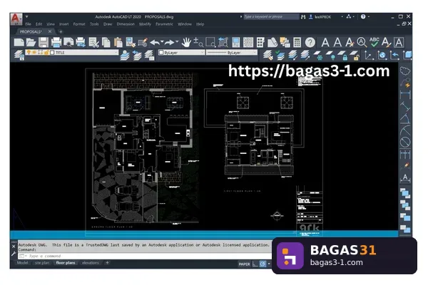Viewport: 428px width, 285px height.
Task: Toggle TITLE layer on/off lightbulb
Action: pos(29,52)
